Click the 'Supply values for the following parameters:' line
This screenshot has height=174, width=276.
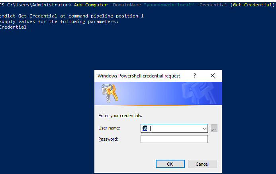point(59,21)
